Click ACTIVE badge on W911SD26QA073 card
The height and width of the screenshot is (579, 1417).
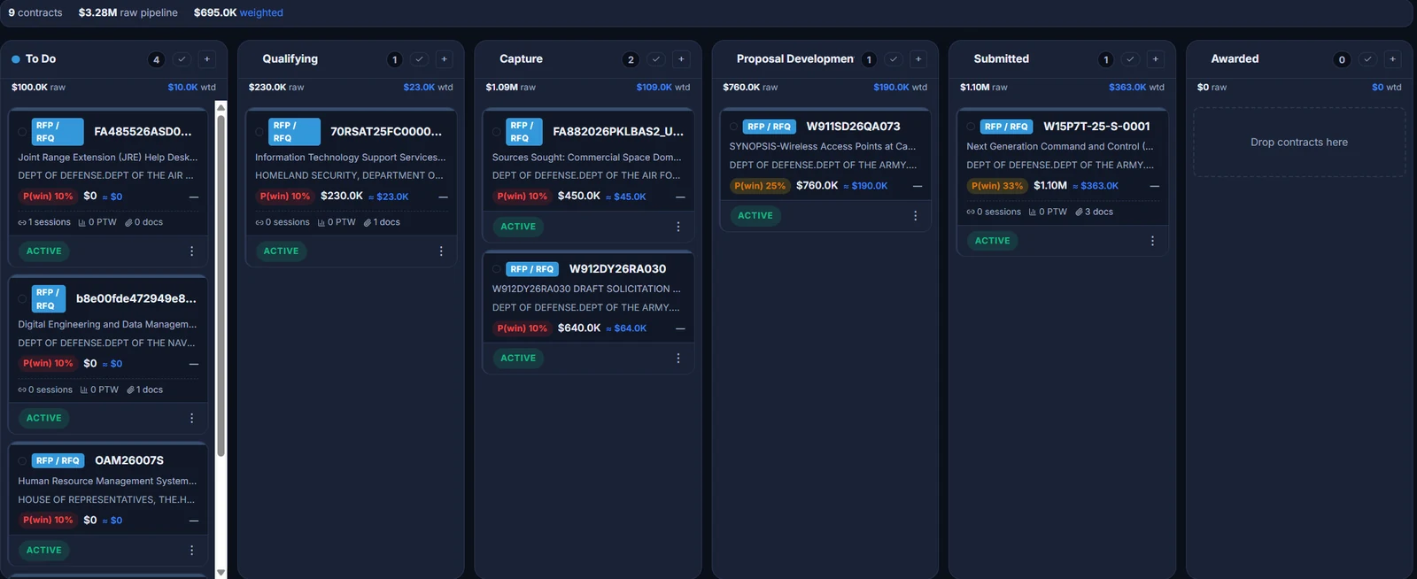pos(755,216)
